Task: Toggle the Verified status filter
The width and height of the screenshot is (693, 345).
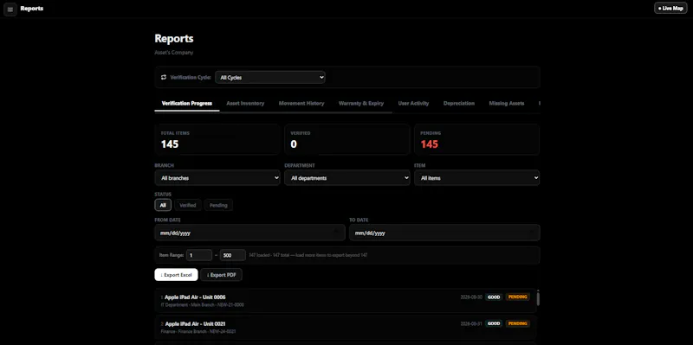Action: [188, 205]
